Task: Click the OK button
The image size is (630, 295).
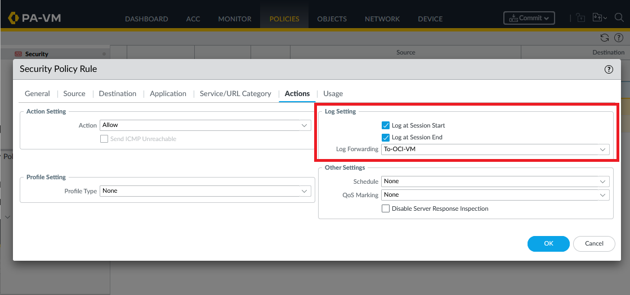Action: 548,243
